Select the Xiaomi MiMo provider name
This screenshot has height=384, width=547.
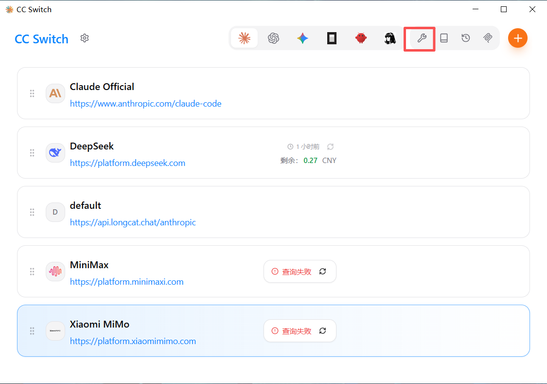coord(99,324)
